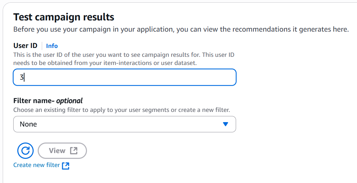Screen dimensions: 357x183
Task: Click the italic word optional in the label
Action: [x=69, y=101]
